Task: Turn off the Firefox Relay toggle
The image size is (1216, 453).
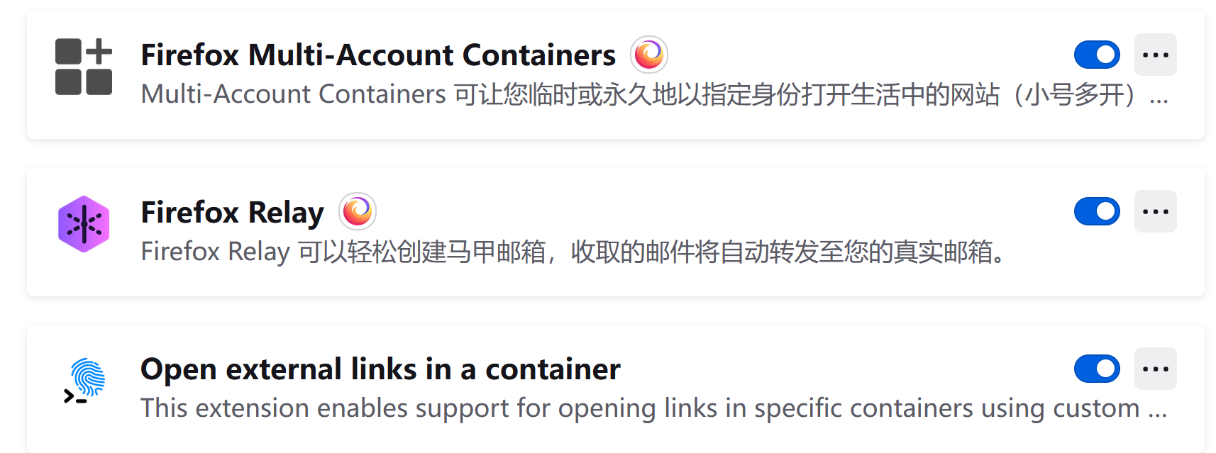Action: (x=1097, y=211)
